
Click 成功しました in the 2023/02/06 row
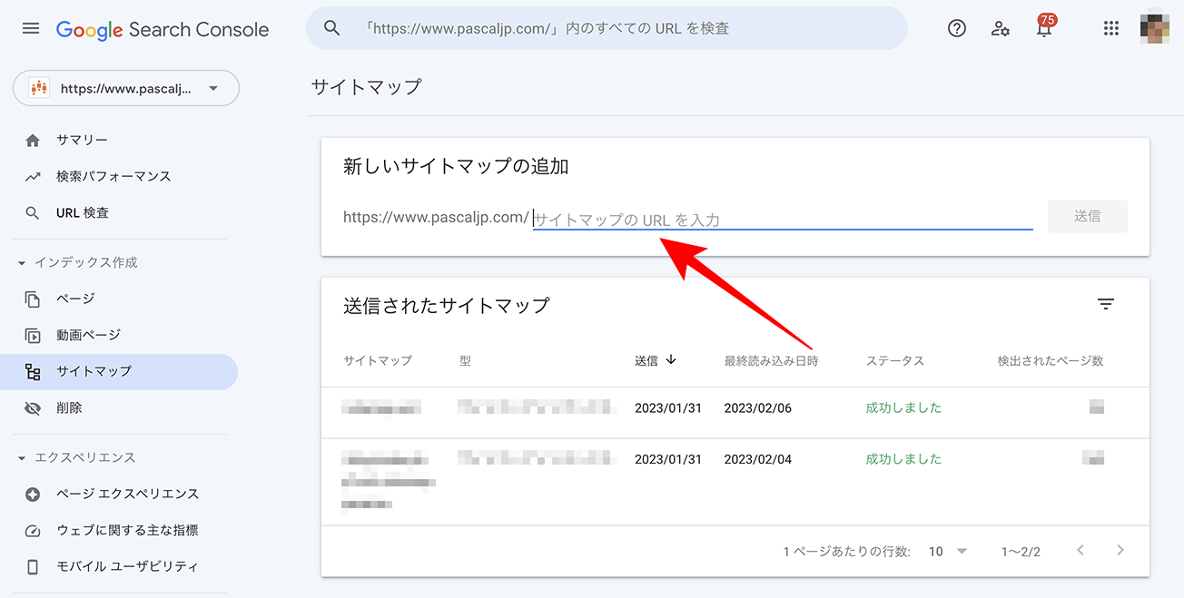(904, 408)
